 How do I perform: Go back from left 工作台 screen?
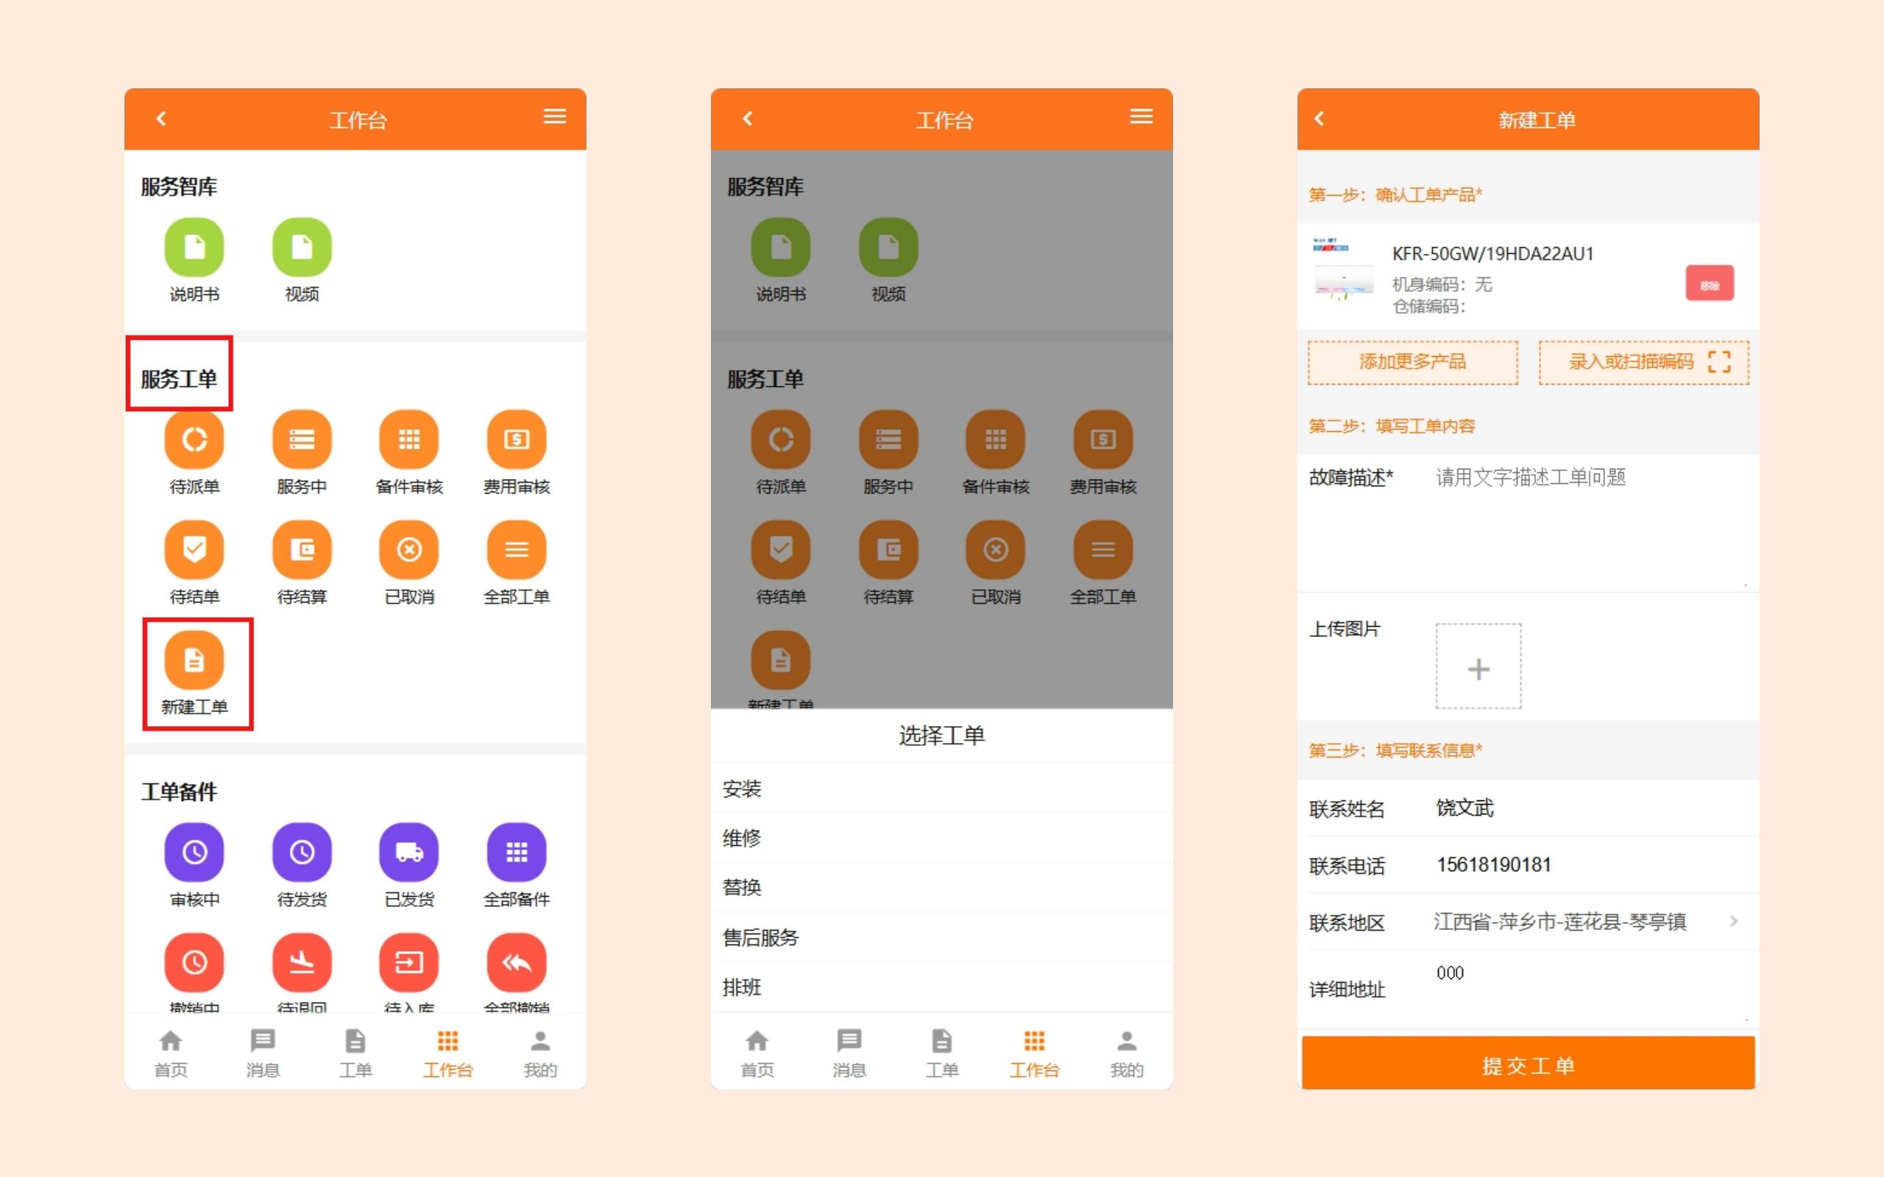tap(161, 118)
